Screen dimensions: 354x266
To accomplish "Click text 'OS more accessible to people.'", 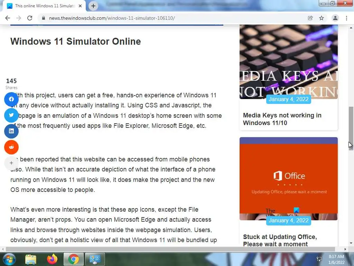I will [53, 190].
